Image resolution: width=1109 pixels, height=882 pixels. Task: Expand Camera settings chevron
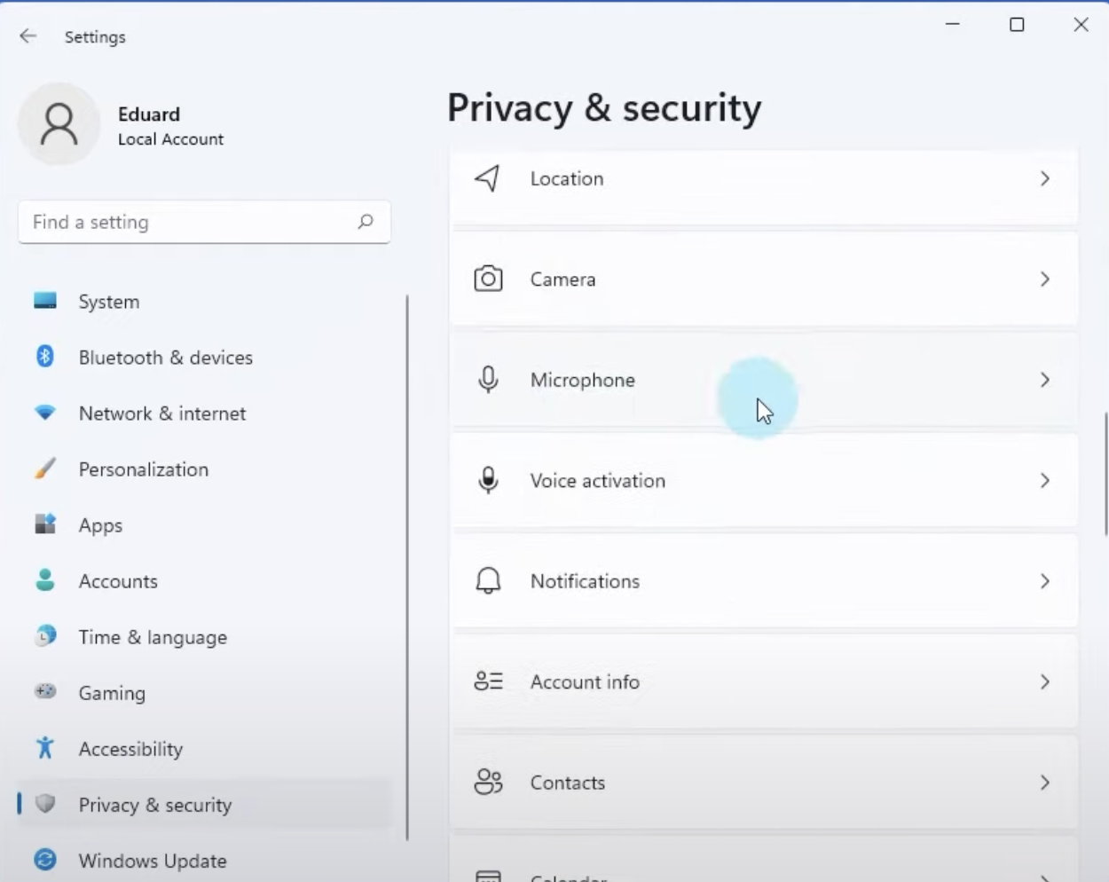pos(1045,280)
